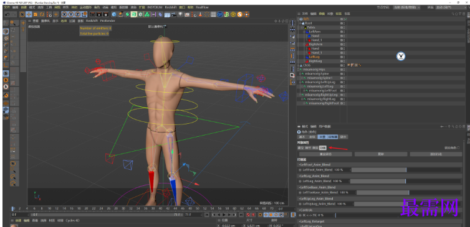Collapse the Root tree node

(x=300, y=23)
